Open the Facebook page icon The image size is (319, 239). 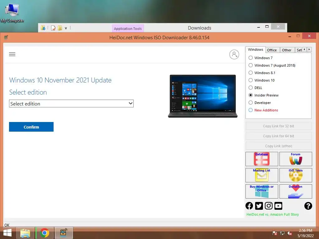[249, 206]
